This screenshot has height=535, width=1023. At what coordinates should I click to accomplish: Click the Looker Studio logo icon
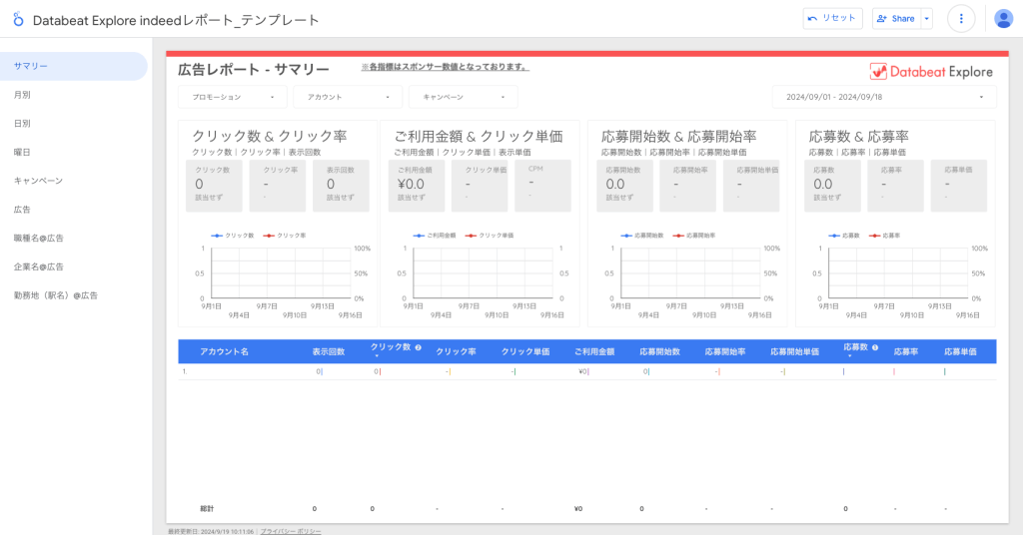tap(18, 20)
